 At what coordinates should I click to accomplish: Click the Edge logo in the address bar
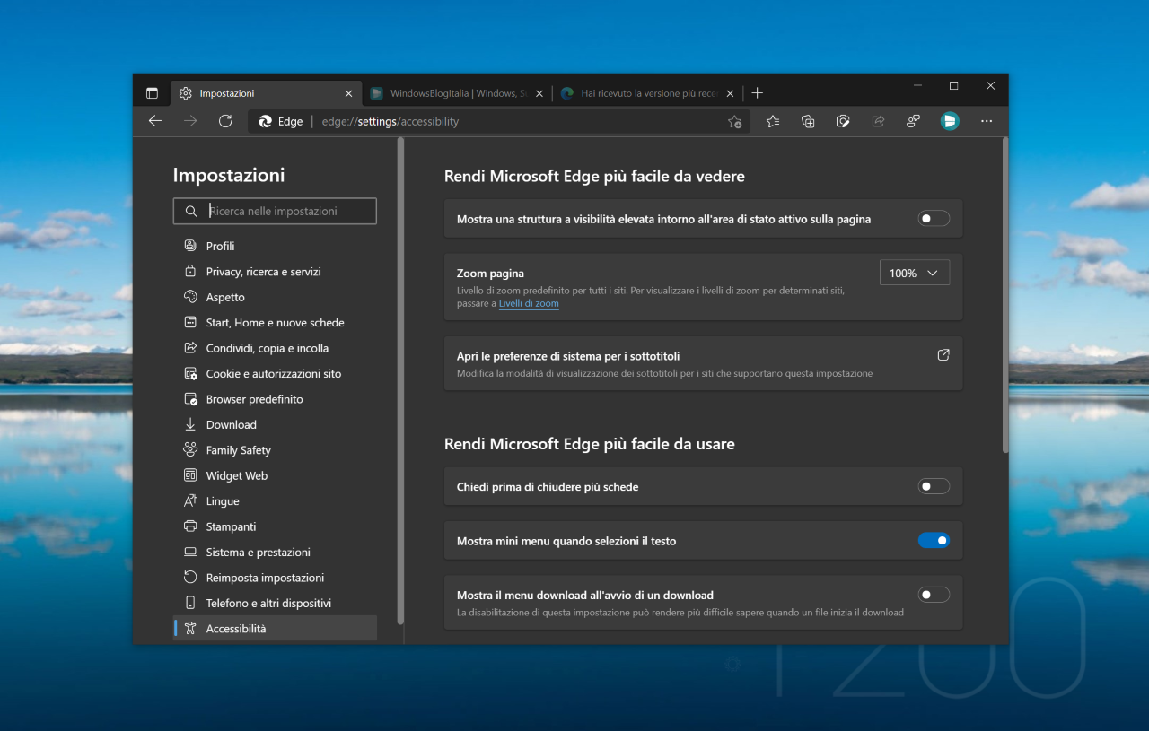pos(266,121)
